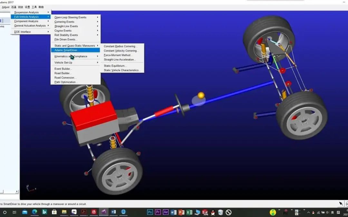Open Photoshop from the taskbar
This screenshot has height=217, width=348.
(150, 212)
